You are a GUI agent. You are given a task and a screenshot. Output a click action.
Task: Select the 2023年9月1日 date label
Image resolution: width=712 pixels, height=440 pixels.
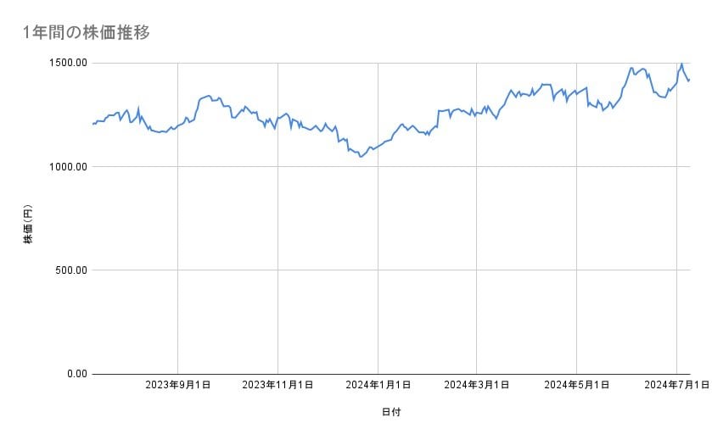pyautogui.click(x=178, y=385)
